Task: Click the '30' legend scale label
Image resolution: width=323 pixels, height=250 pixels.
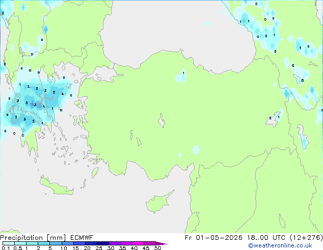Action: pyautogui.click(x=111, y=248)
